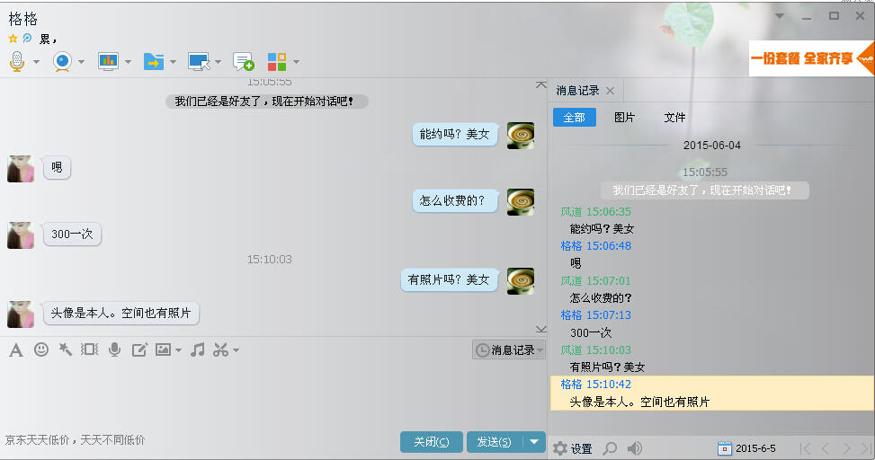875x460 pixels.
Task: Start a video call with webcam icon
Action: (62, 61)
